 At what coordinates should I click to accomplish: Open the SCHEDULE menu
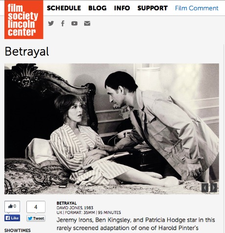click(64, 8)
